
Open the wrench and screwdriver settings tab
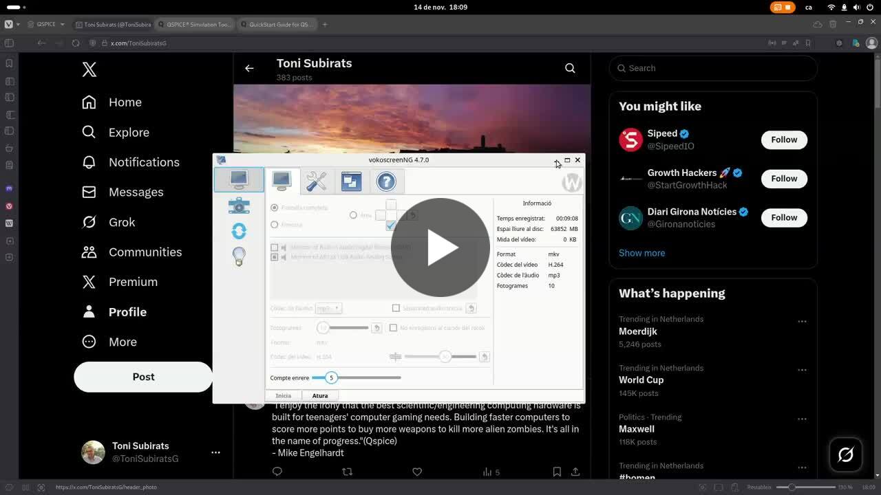[x=316, y=181]
